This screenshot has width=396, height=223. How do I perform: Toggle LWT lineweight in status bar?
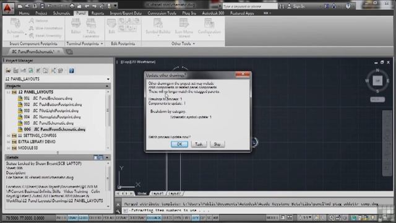click(x=186, y=217)
